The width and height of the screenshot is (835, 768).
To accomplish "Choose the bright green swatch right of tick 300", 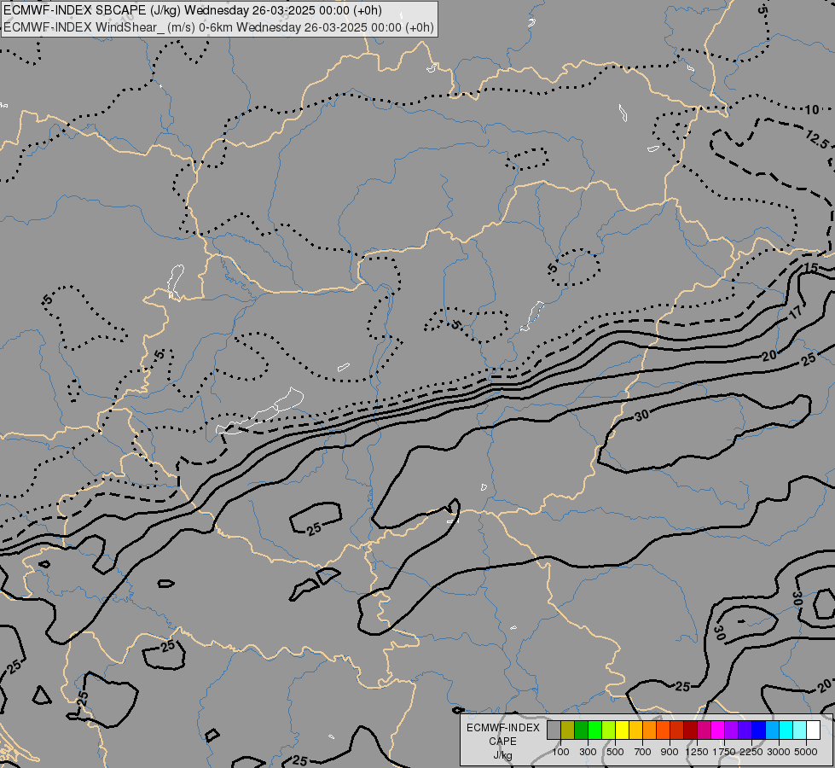I will 594,730.
